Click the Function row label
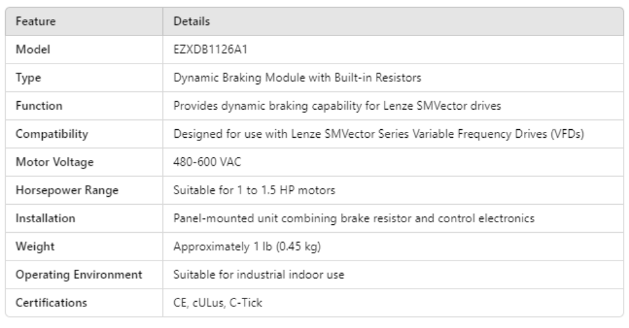The height and width of the screenshot is (328, 629). click(x=35, y=106)
